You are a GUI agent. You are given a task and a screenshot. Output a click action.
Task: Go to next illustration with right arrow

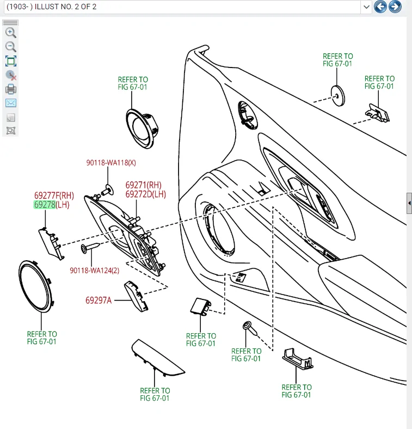pos(395,7)
